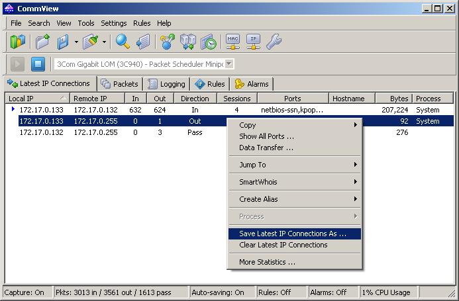Sort by Sessions column header
459x301 pixels.
pos(237,99)
